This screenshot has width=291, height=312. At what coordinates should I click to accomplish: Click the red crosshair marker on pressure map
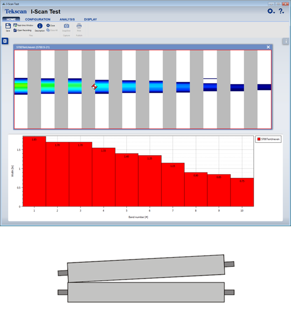[x=94, y=87]
